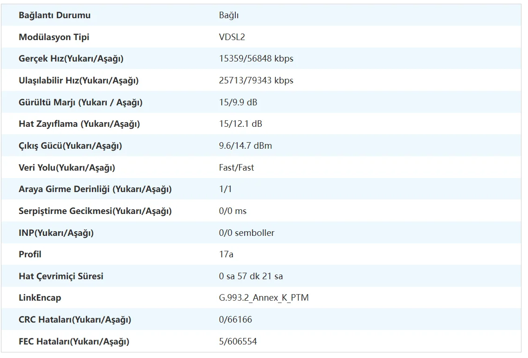Select the line uptime value 0 sa 57 dk 21 sa
The height and width of the screenshot is (358, 528).
tap(251, 276)
